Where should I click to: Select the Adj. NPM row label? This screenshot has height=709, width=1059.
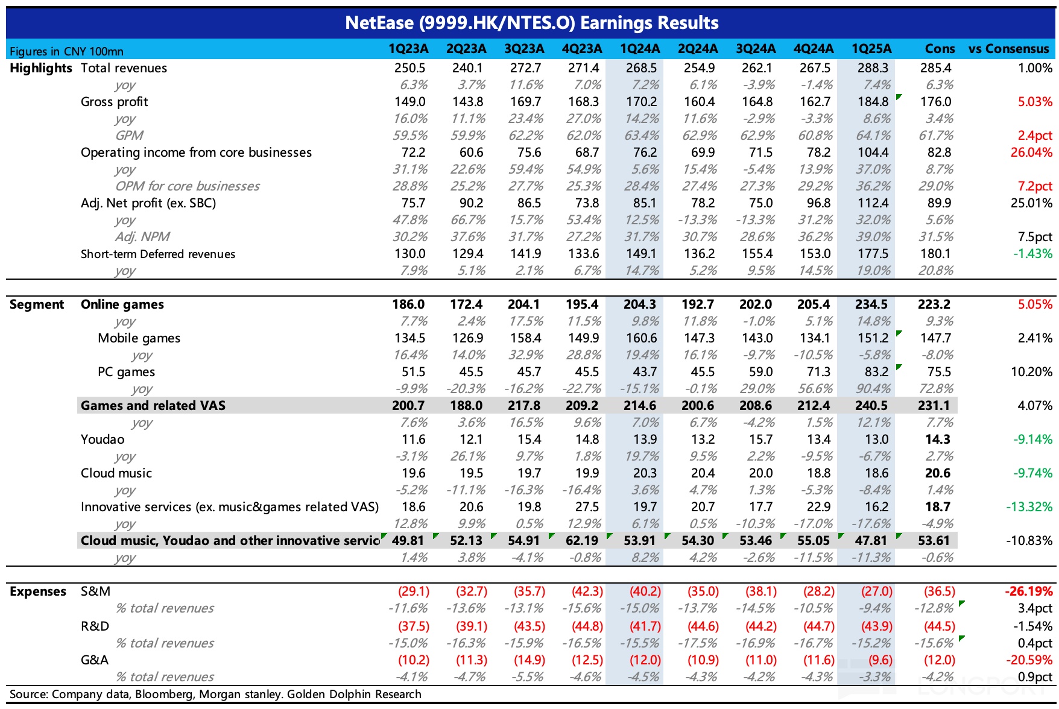click(142, 237)
